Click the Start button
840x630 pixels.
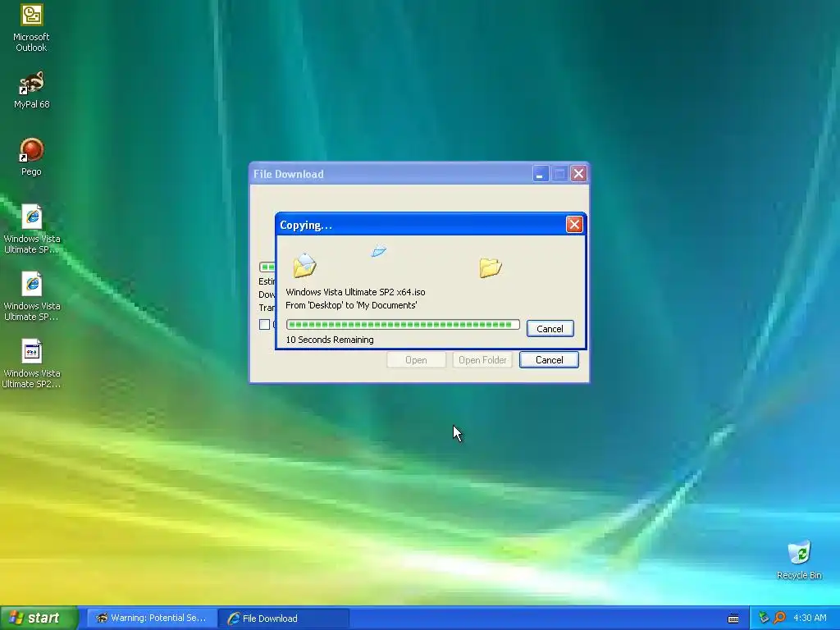pyautogui.click(x=39, y=618)
